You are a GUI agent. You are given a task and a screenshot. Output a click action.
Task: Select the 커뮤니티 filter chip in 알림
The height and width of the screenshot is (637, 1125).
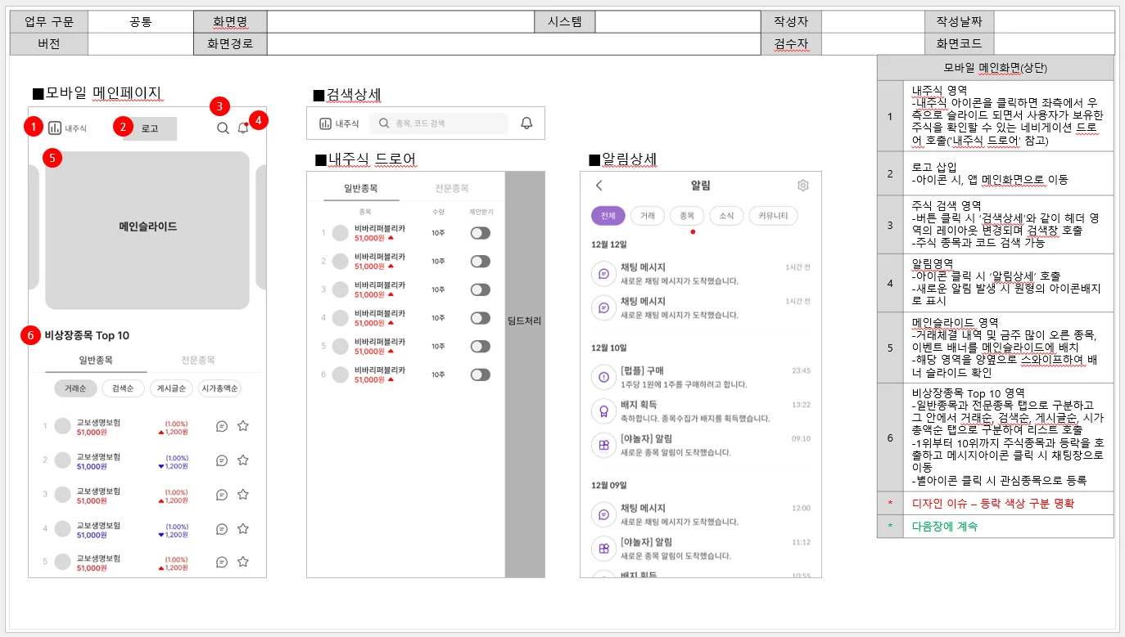tap(773, 216)
